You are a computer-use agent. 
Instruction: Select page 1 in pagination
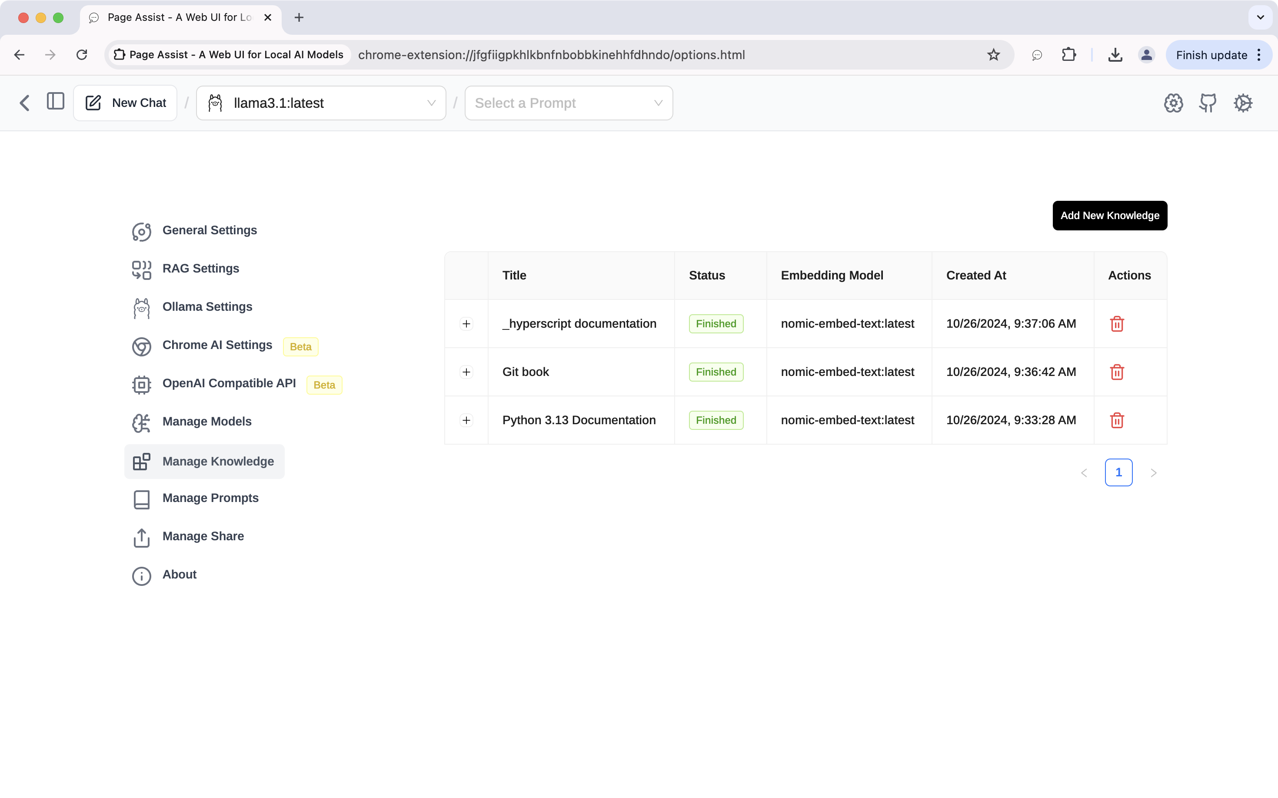pos(1118,472)
